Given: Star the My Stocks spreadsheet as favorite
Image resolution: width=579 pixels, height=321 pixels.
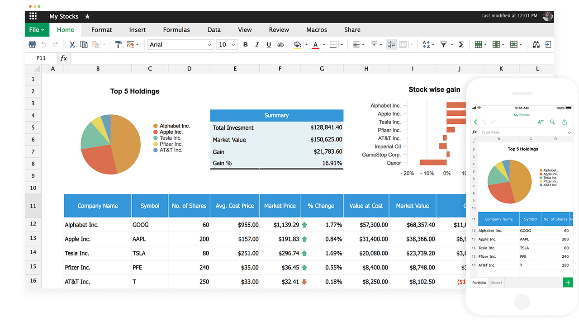Looking at the screenshot, I should click(x=87, y=16).
